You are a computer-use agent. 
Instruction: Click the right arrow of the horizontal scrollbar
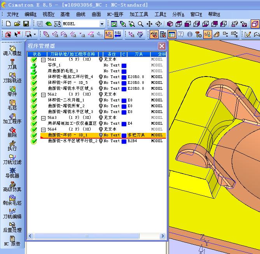[163, 236]
